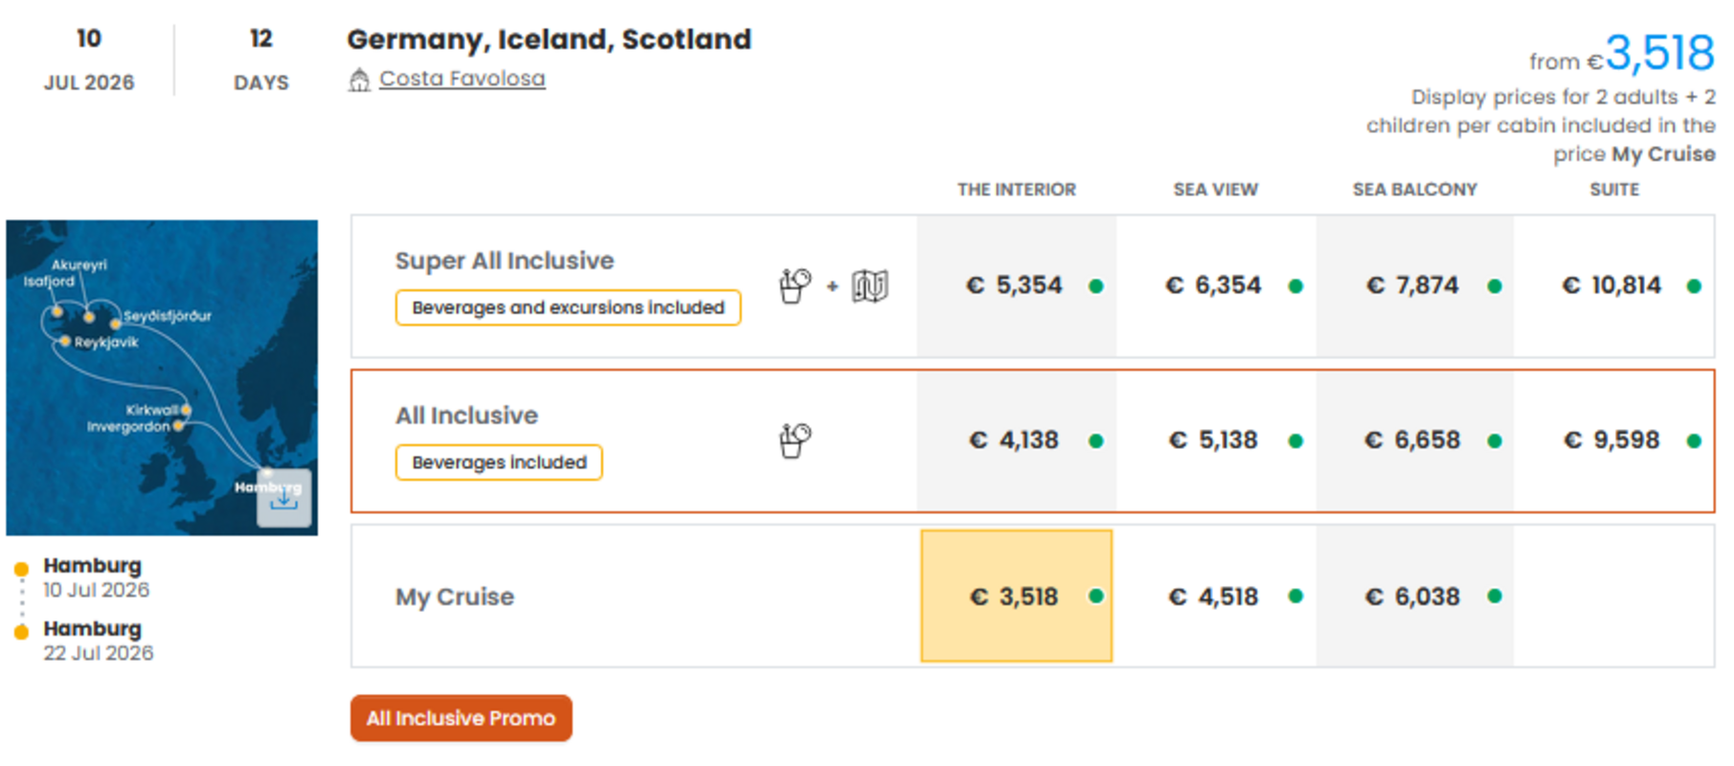This screenshot has height=766, width=1734.
Task: Open the Costa Favolosa ship link
Action: pyautogui.click(x=462, y=79)
